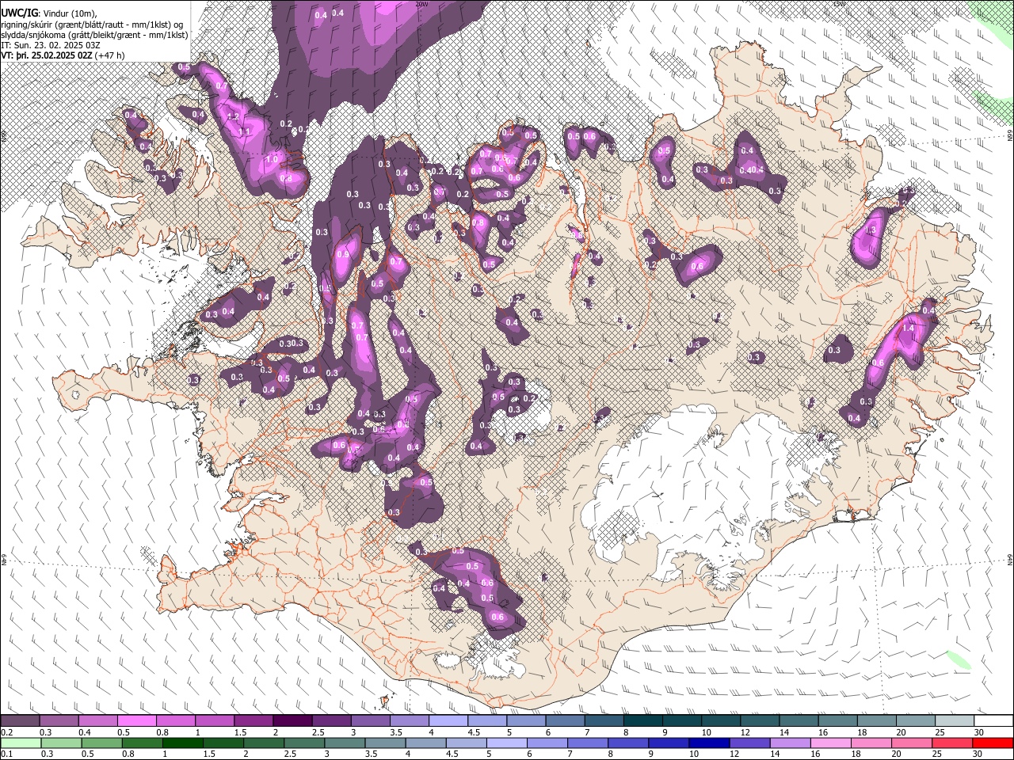Click bottom legend swatch between 14 and 16
The image size is (1014, 760).
pos(790,743)
